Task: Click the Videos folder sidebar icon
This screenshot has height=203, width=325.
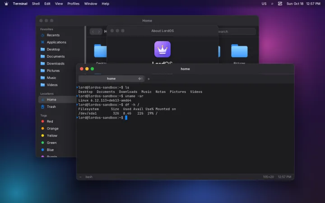Action: coord(42,85)
